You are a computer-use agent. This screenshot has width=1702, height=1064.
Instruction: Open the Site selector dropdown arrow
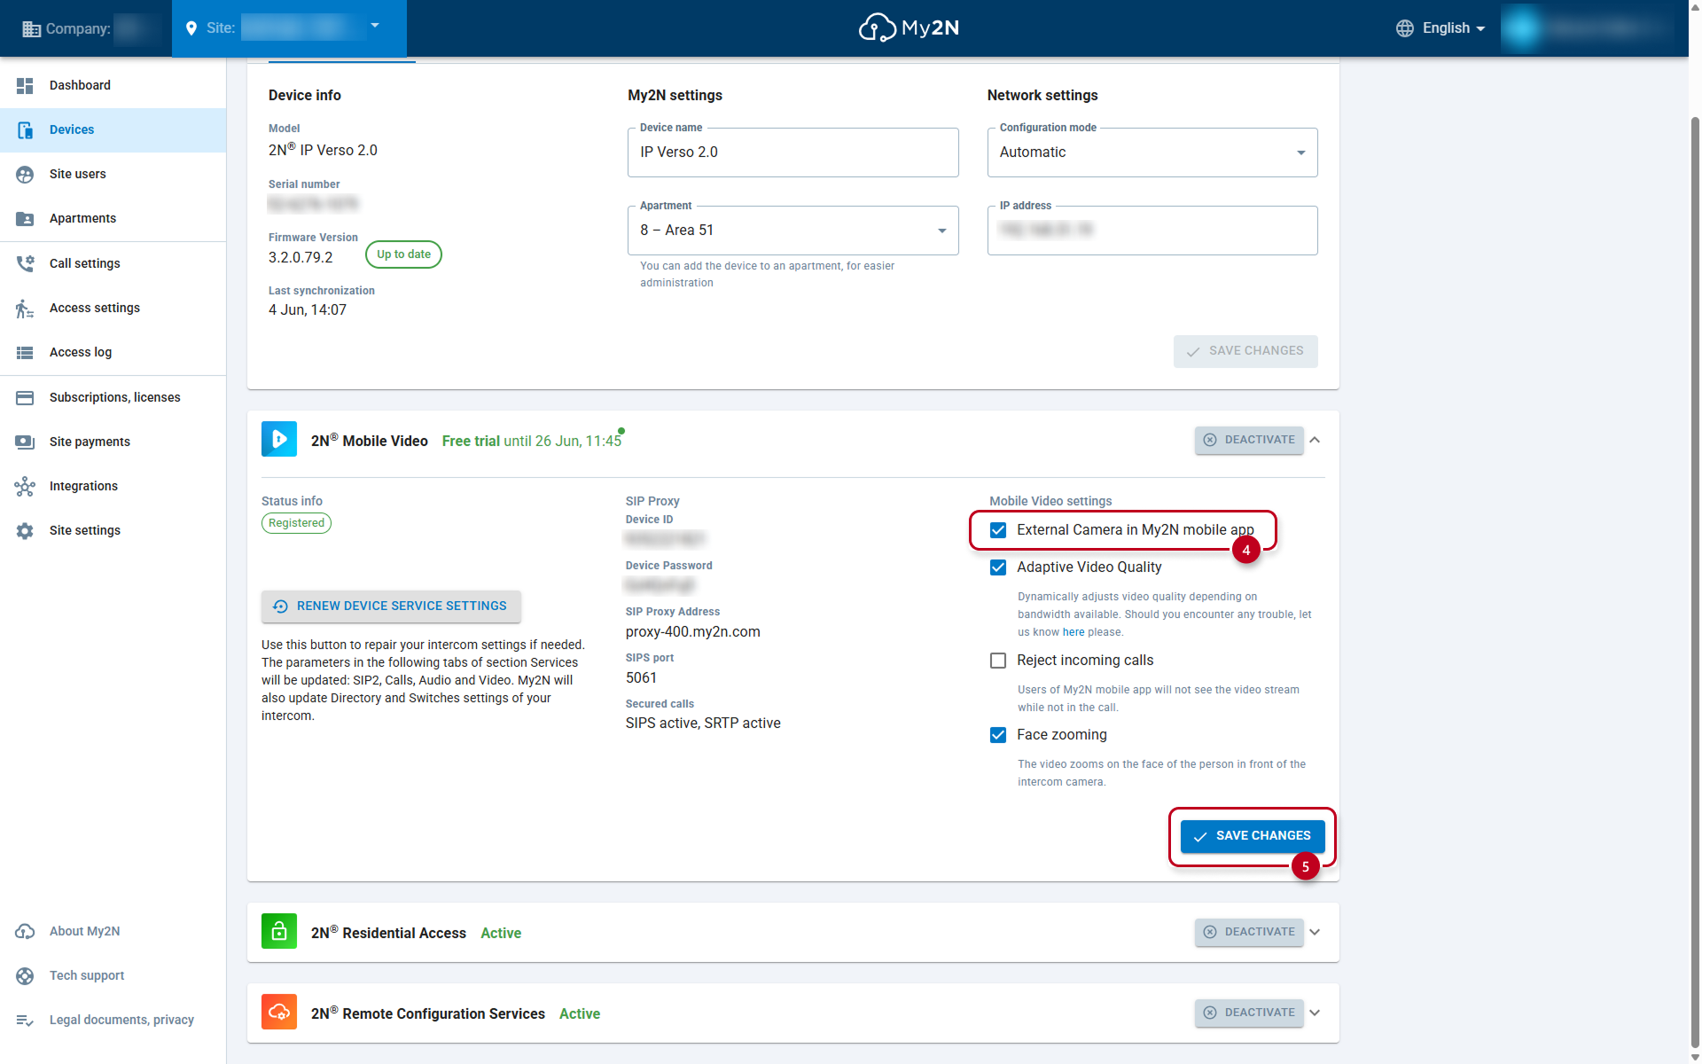(x=375, y=26)
